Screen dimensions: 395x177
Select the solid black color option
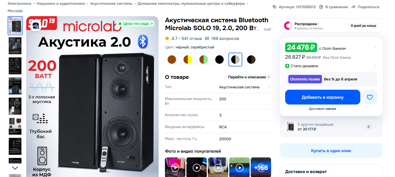[219, 60]
